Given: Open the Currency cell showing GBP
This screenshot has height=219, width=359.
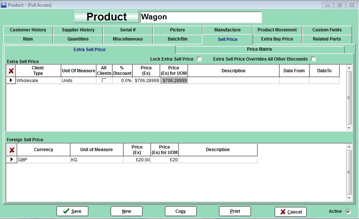Looking at the screenshot, I should coord(43,160).
